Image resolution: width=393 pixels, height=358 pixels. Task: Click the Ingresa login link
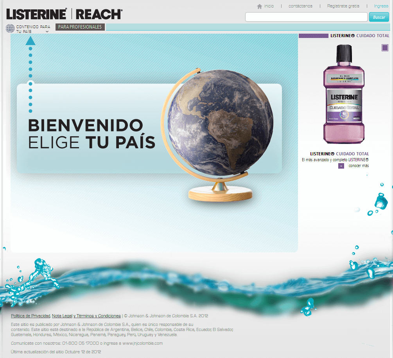(x=381, y=6)
